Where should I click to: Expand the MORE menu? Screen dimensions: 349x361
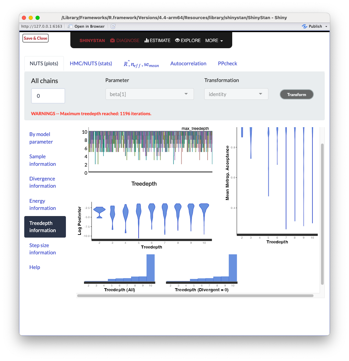(214, 40)
